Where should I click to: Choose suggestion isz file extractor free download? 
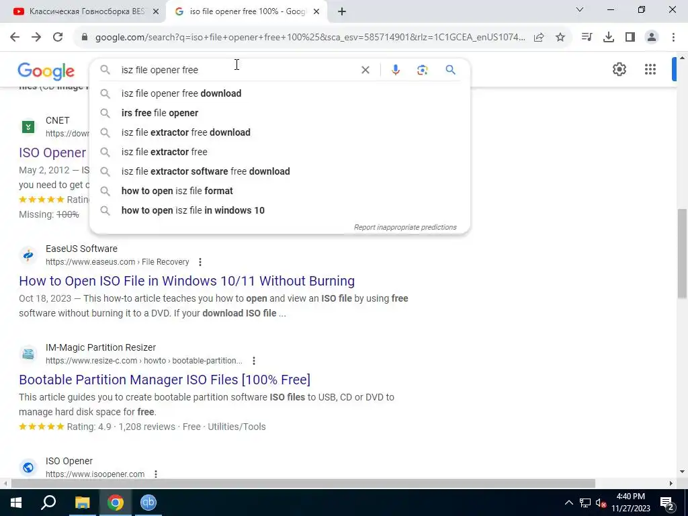point(280,132)
